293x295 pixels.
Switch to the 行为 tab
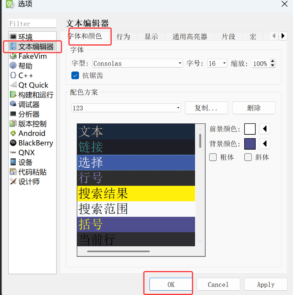123,37
